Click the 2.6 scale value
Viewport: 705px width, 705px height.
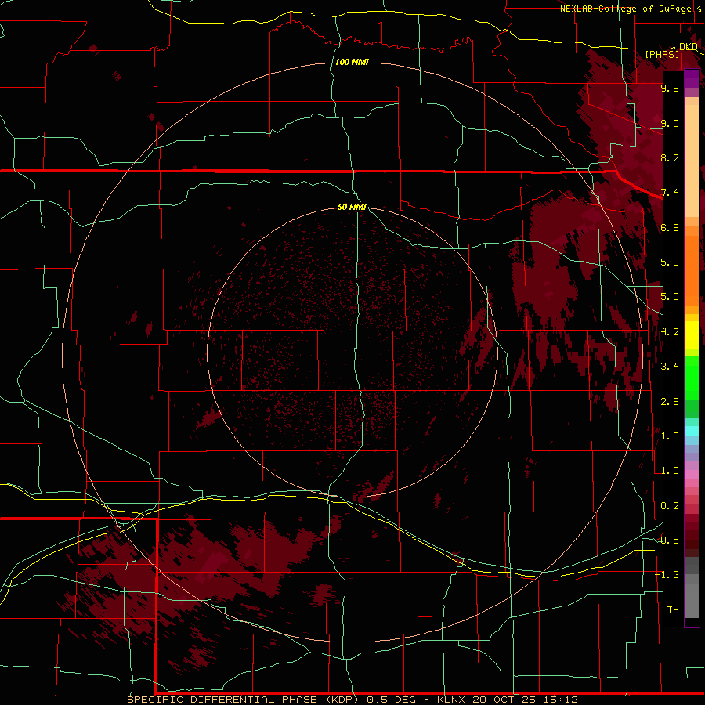[670, 402]
